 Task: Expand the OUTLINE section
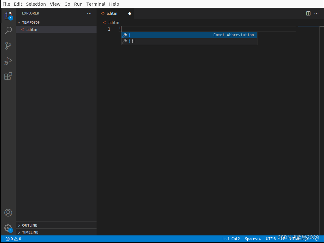pyautogui.click(x=30, y=225)
